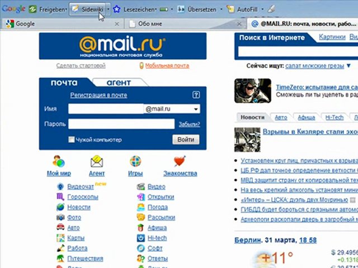358x268 pixels.
Task: Select the Авто news tab
Action: coord(281,117)
